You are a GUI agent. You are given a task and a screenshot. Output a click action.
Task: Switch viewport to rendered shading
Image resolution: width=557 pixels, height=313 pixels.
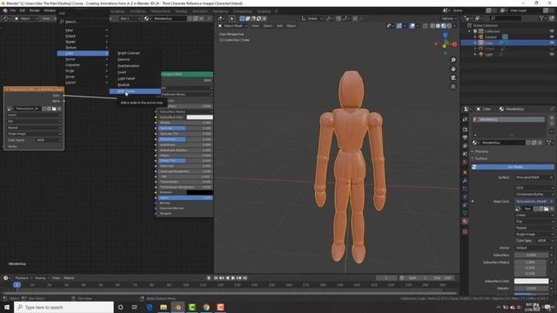[449, 25]
